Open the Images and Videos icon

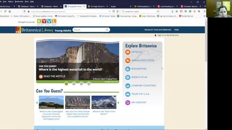pos(128,60)
